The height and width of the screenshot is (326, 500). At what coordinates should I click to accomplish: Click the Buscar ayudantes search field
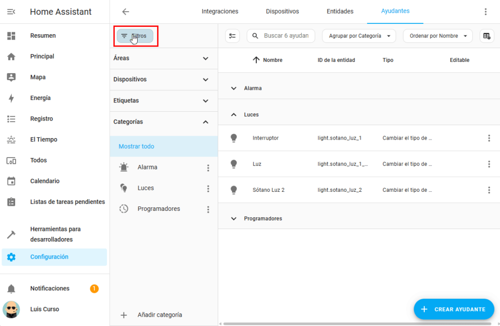(x=286, y=36)
